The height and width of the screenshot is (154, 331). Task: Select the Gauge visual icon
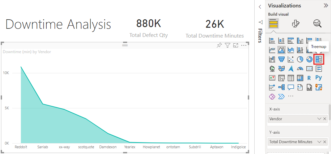pos(300,69)
